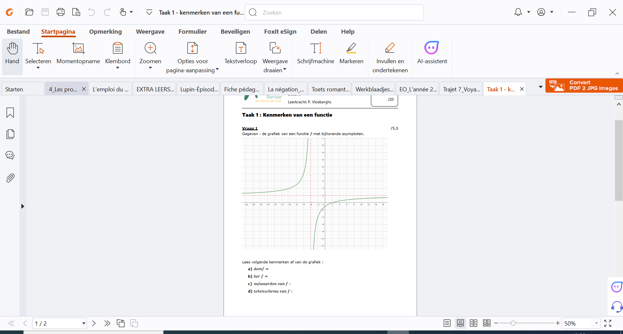623x334 pixels.
Task: Open Tekstverloop reflow view
Action: 241,54
